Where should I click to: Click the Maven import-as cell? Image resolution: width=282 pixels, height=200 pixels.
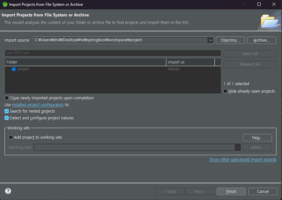click(174, 69)
